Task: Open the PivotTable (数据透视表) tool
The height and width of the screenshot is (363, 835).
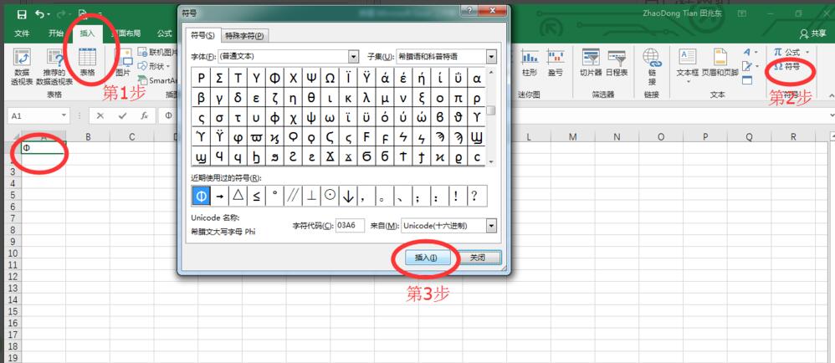Action: [x=22, y=67]
